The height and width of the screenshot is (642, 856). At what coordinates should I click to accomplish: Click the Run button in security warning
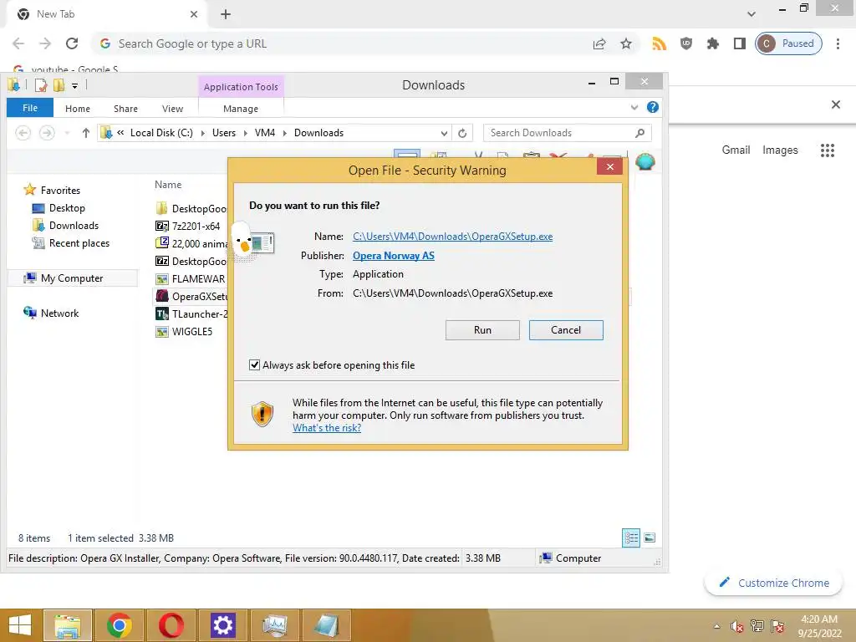[482, 329]
